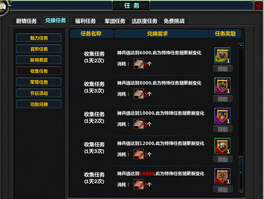Click the scroll item icon costing 5个
Screen dimensions: 264x199
[x=139, y=124]
